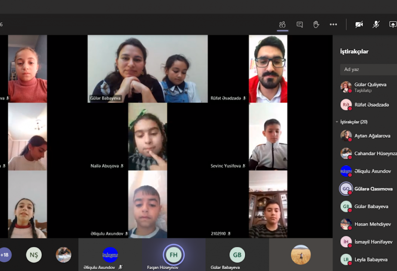397x271 pixels.
Task: Open the more actions ellipsis menu
Action: click(x=333, y=25)
